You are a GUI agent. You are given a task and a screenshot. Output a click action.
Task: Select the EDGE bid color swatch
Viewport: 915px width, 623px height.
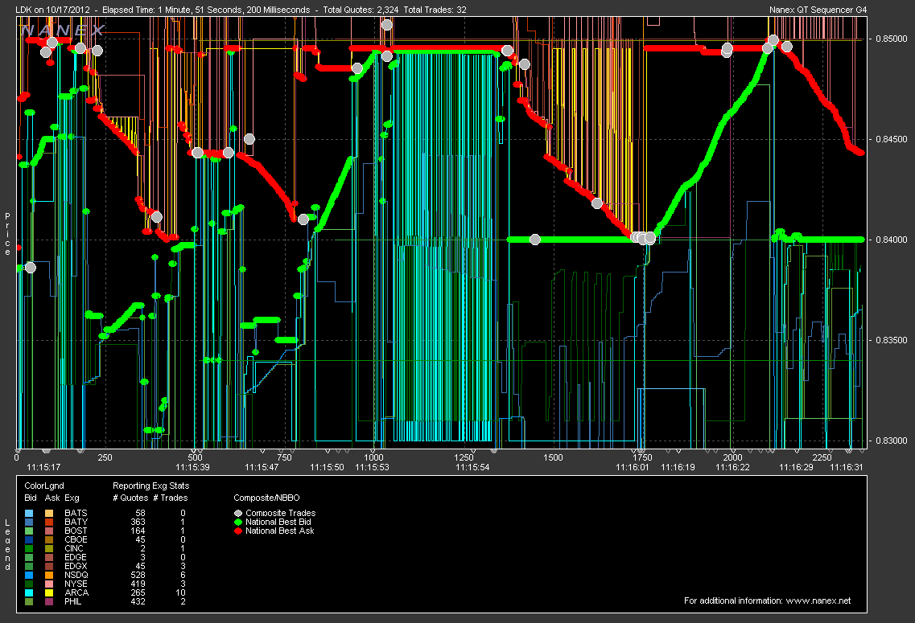click(x=29, y=558)
